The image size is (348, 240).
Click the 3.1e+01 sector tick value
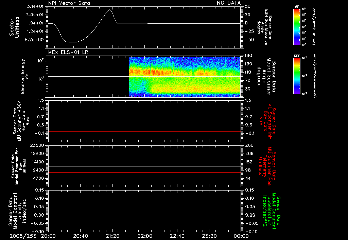pyautogui.click(x=35, y=6)
